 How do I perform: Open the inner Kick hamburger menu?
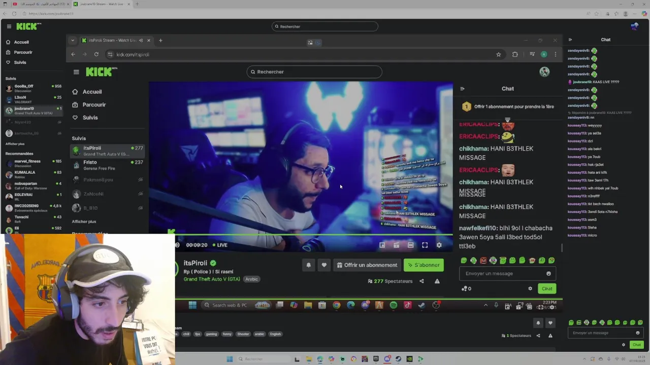pyautogui.click(x=76, y=72)
